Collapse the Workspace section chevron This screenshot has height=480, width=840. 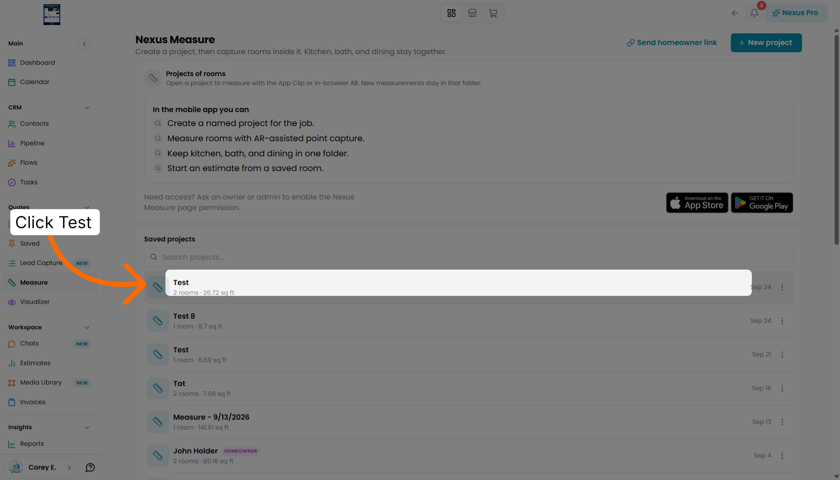[x=87, y=328]
